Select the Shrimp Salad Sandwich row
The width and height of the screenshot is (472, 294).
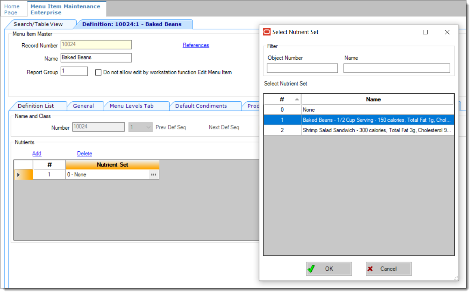(359, 130)
